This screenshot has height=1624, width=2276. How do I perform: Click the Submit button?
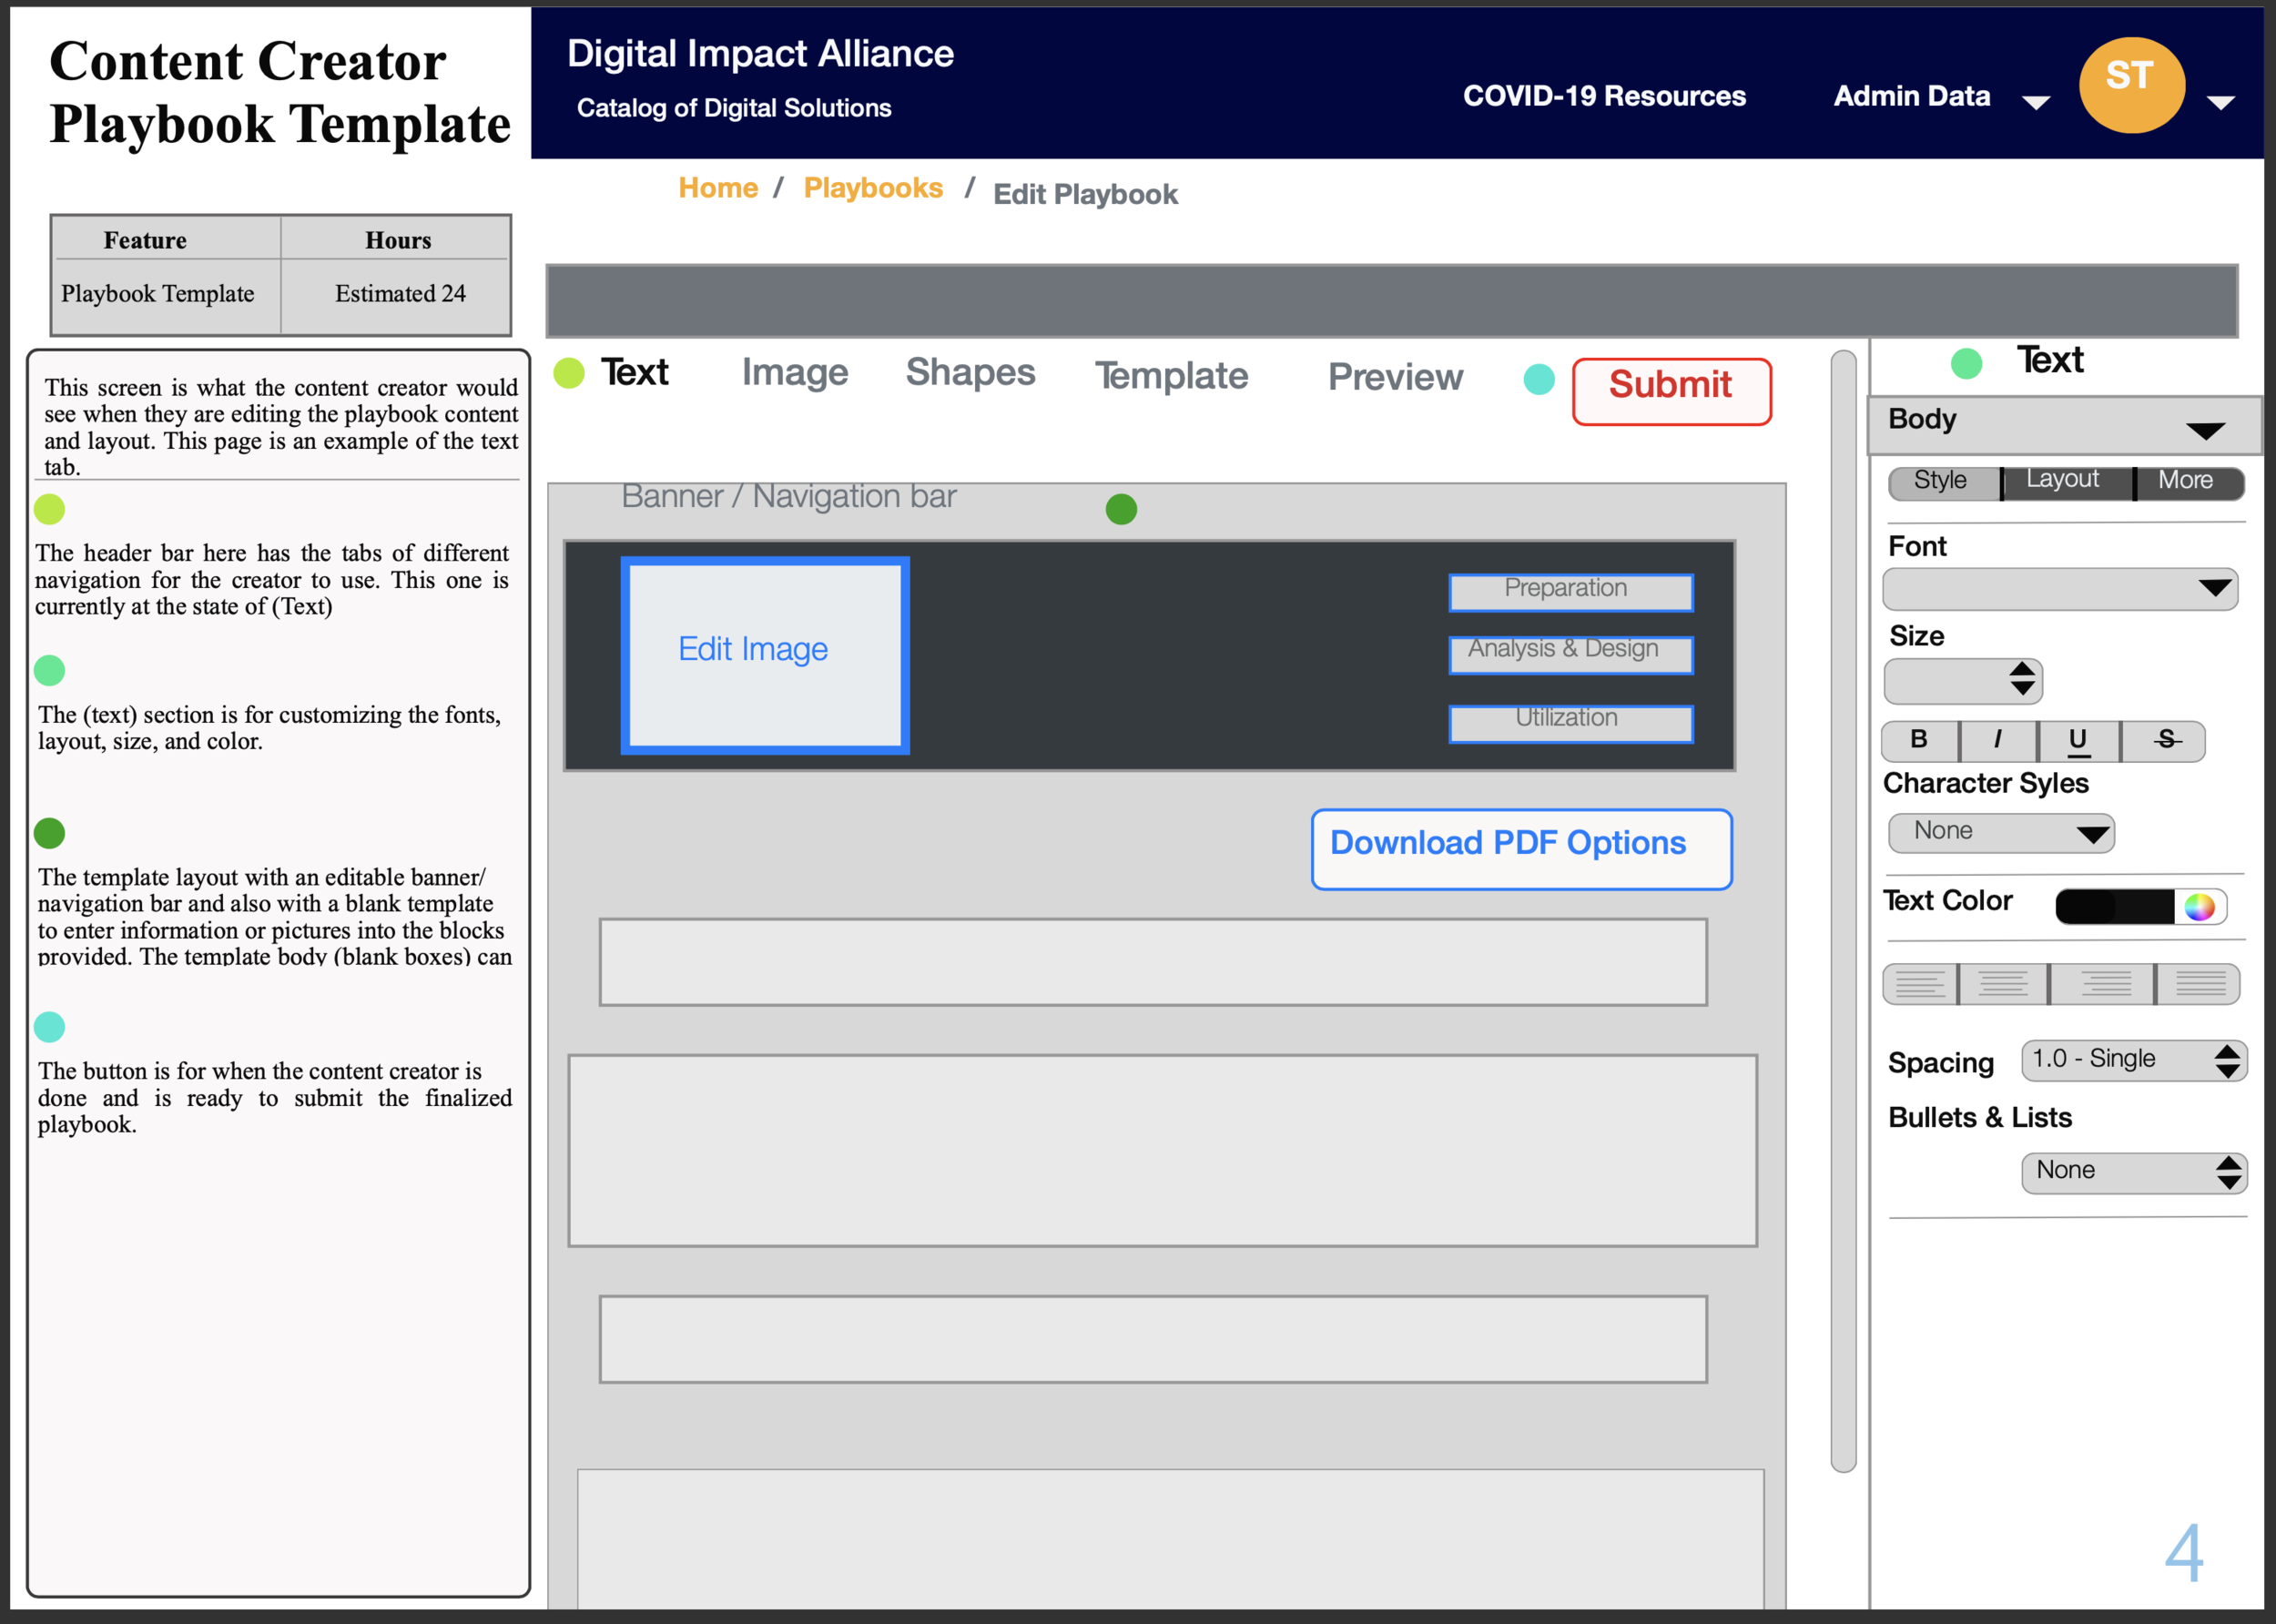[1670, 390]
